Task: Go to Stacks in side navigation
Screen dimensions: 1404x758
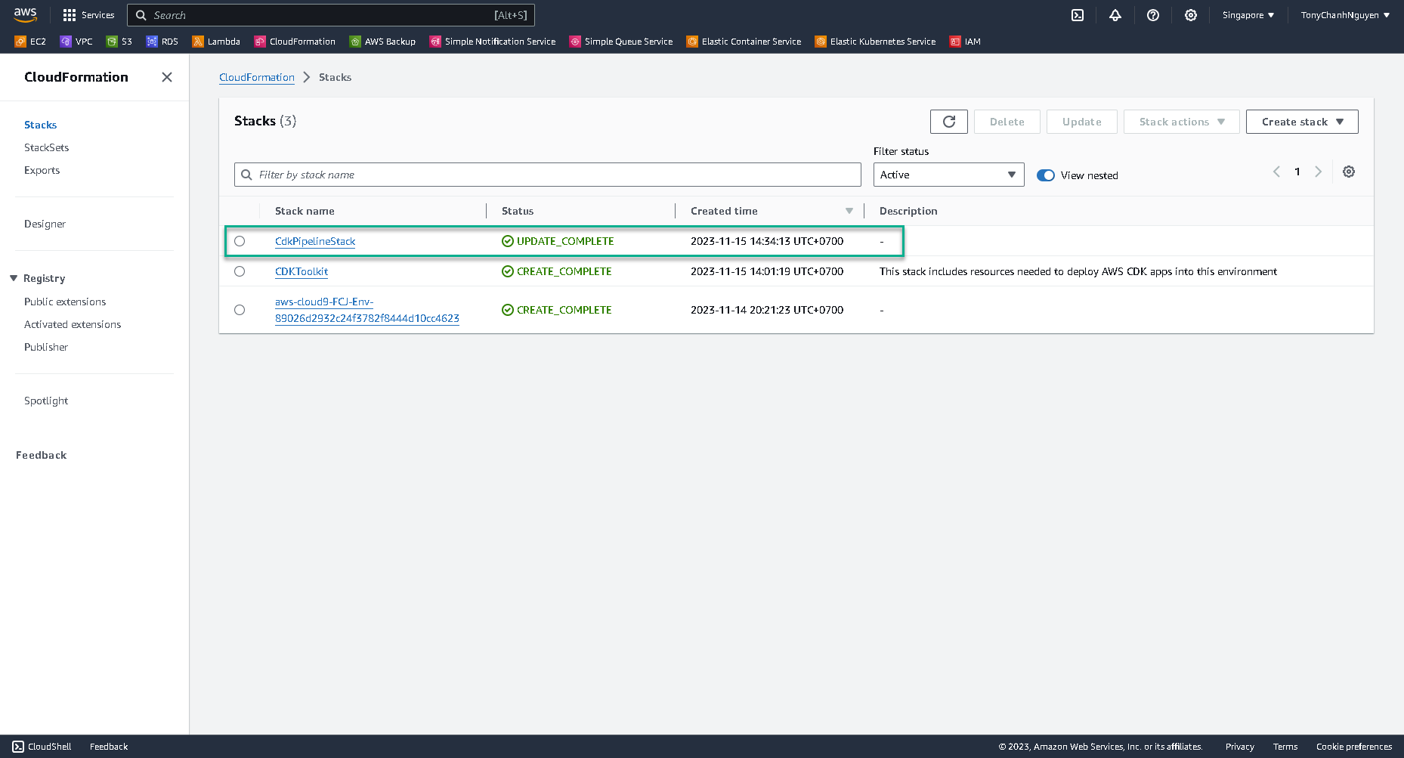Action: 41,125
